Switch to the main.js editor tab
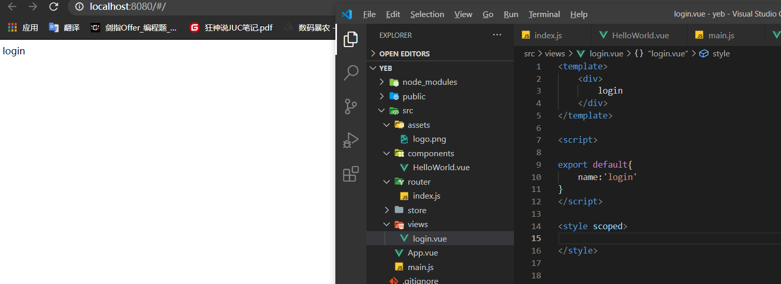This screenshot has width=781, height=284. point(721,36)
